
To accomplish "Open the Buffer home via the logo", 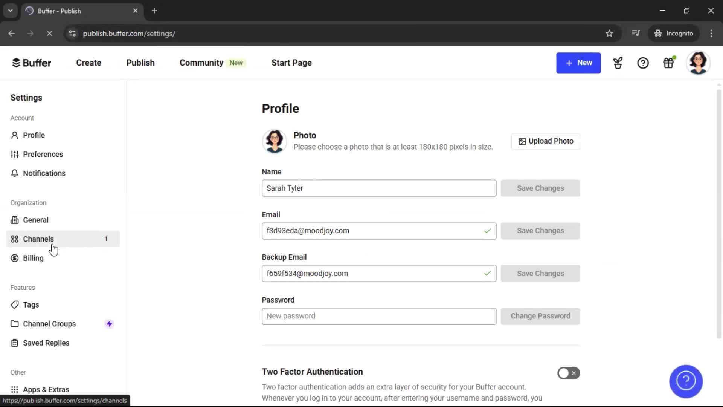I will tap(32, 63).
